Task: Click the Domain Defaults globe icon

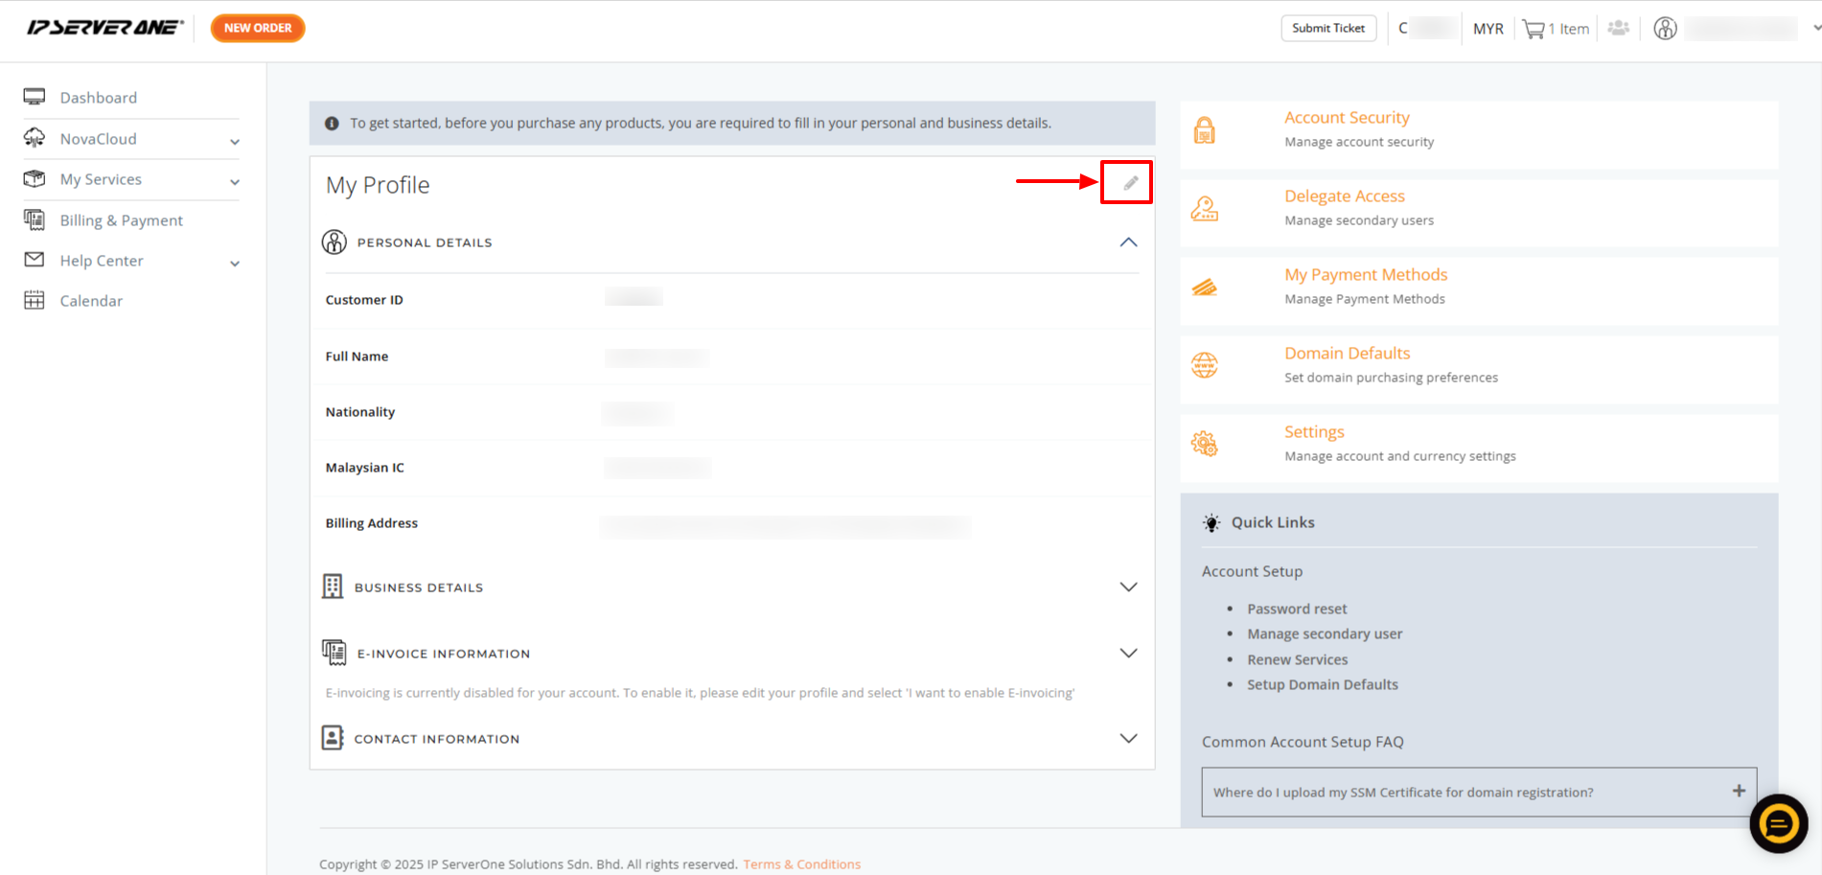Action: pos(1205,365)
